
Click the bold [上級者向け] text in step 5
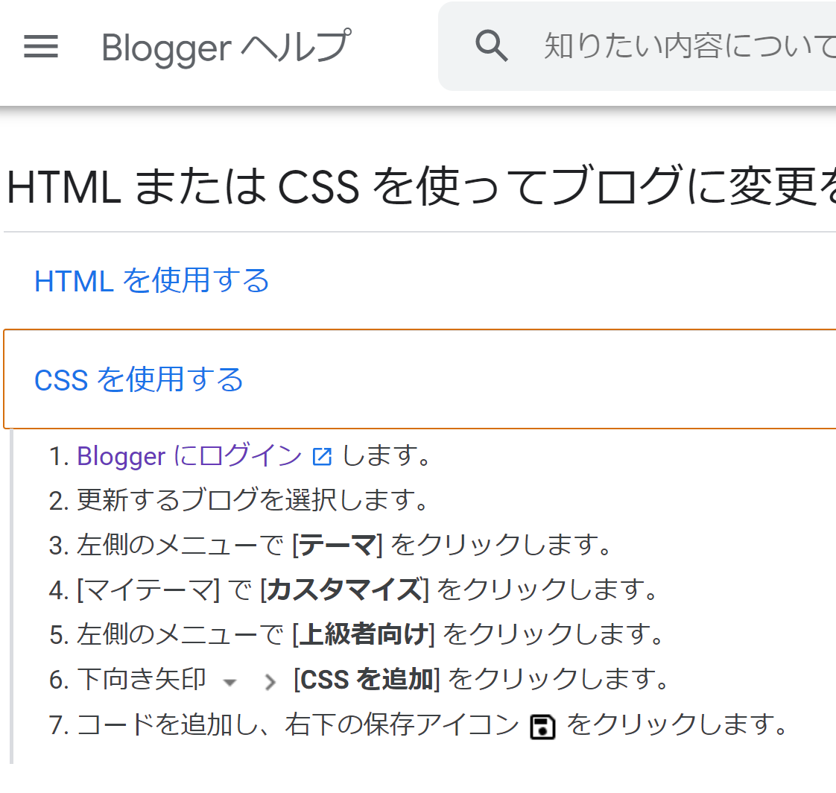click(x=364, y=635)
